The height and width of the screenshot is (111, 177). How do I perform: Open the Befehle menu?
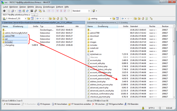click(x=31, y=7)
